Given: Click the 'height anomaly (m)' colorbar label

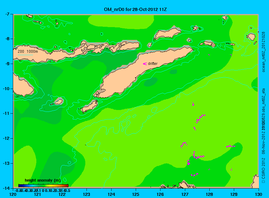Looking at the screenshot, I should 43,180.
